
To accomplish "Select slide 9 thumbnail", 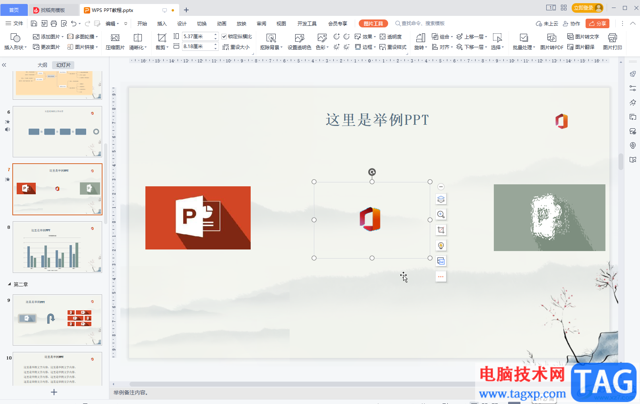I will (57, 320).
